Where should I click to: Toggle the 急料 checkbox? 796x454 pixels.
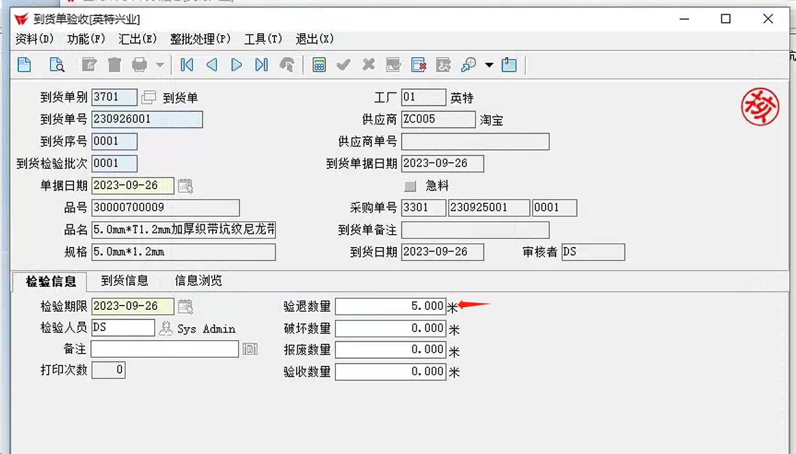(410, 185)
